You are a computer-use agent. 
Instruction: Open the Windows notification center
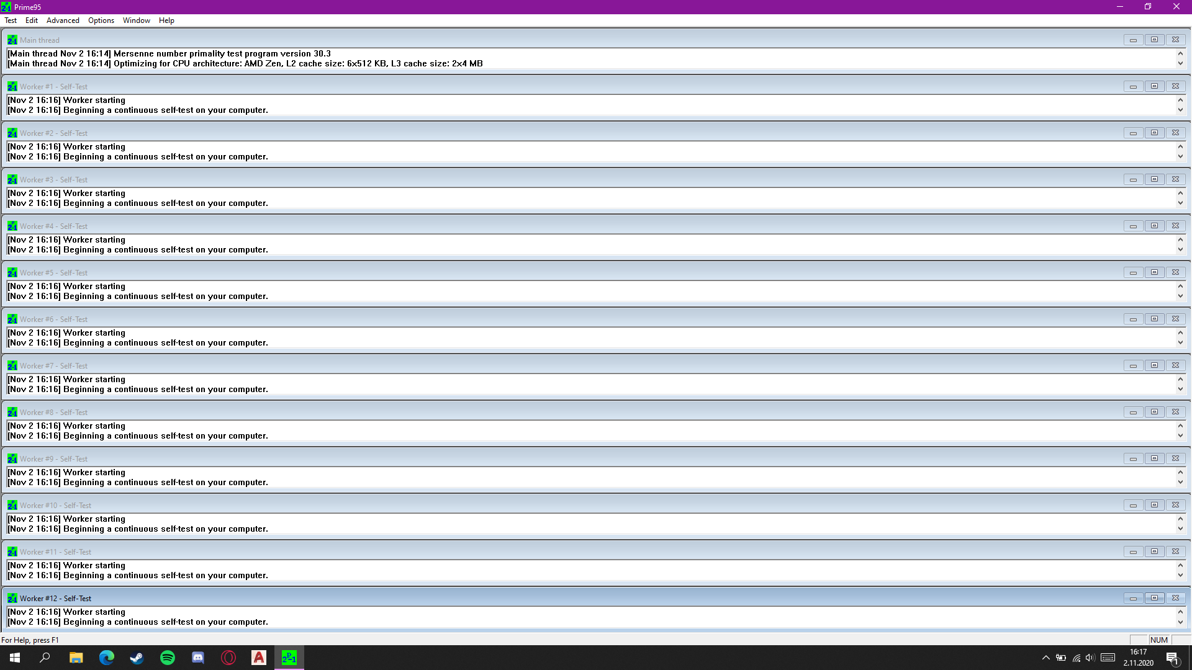(1172, 658)
